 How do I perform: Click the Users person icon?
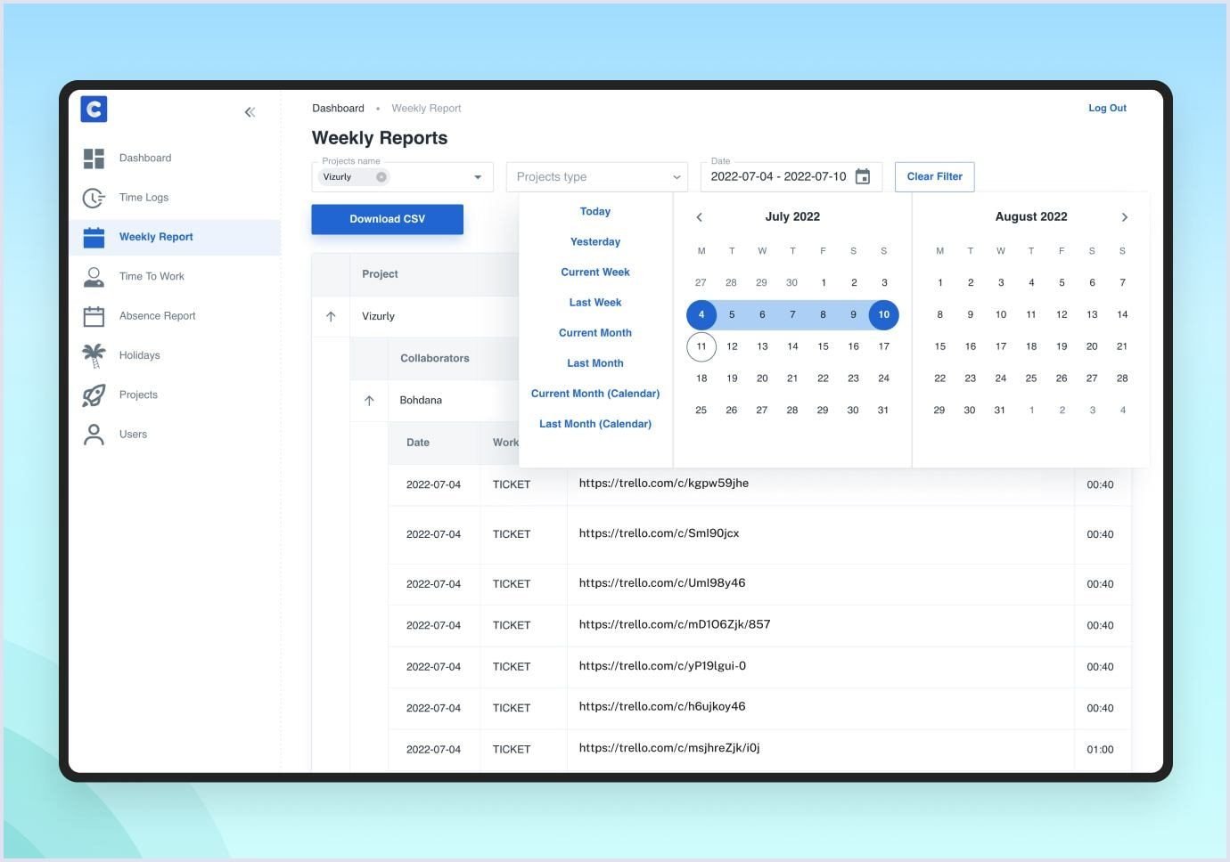(94, 435)
